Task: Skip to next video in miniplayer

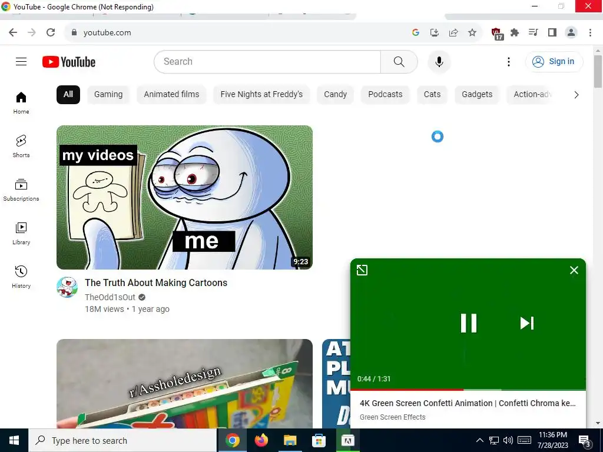Action: tap(527, 323)
